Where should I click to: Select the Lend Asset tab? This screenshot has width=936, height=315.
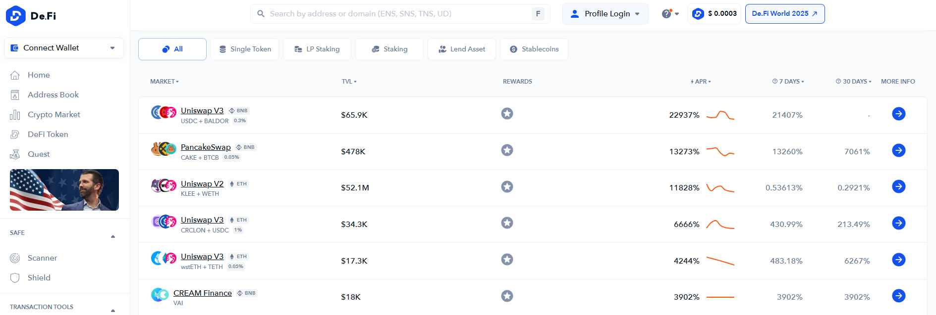click(462, 49)
